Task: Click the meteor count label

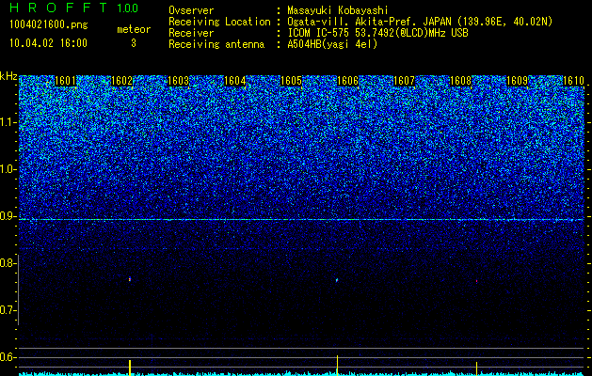Action: 134,29
